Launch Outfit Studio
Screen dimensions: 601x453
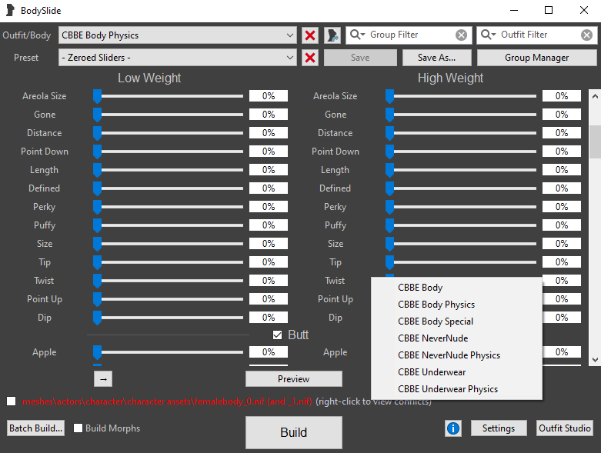click(x=565, y=428)
